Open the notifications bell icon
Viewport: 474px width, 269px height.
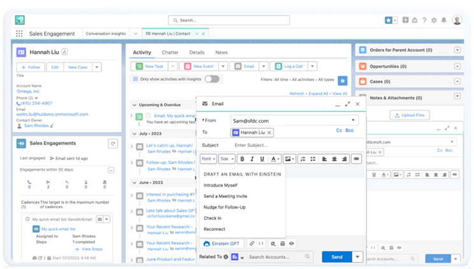click(443, 20)
